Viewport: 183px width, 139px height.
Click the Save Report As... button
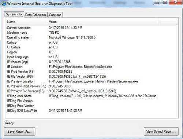tap(20, 131)
